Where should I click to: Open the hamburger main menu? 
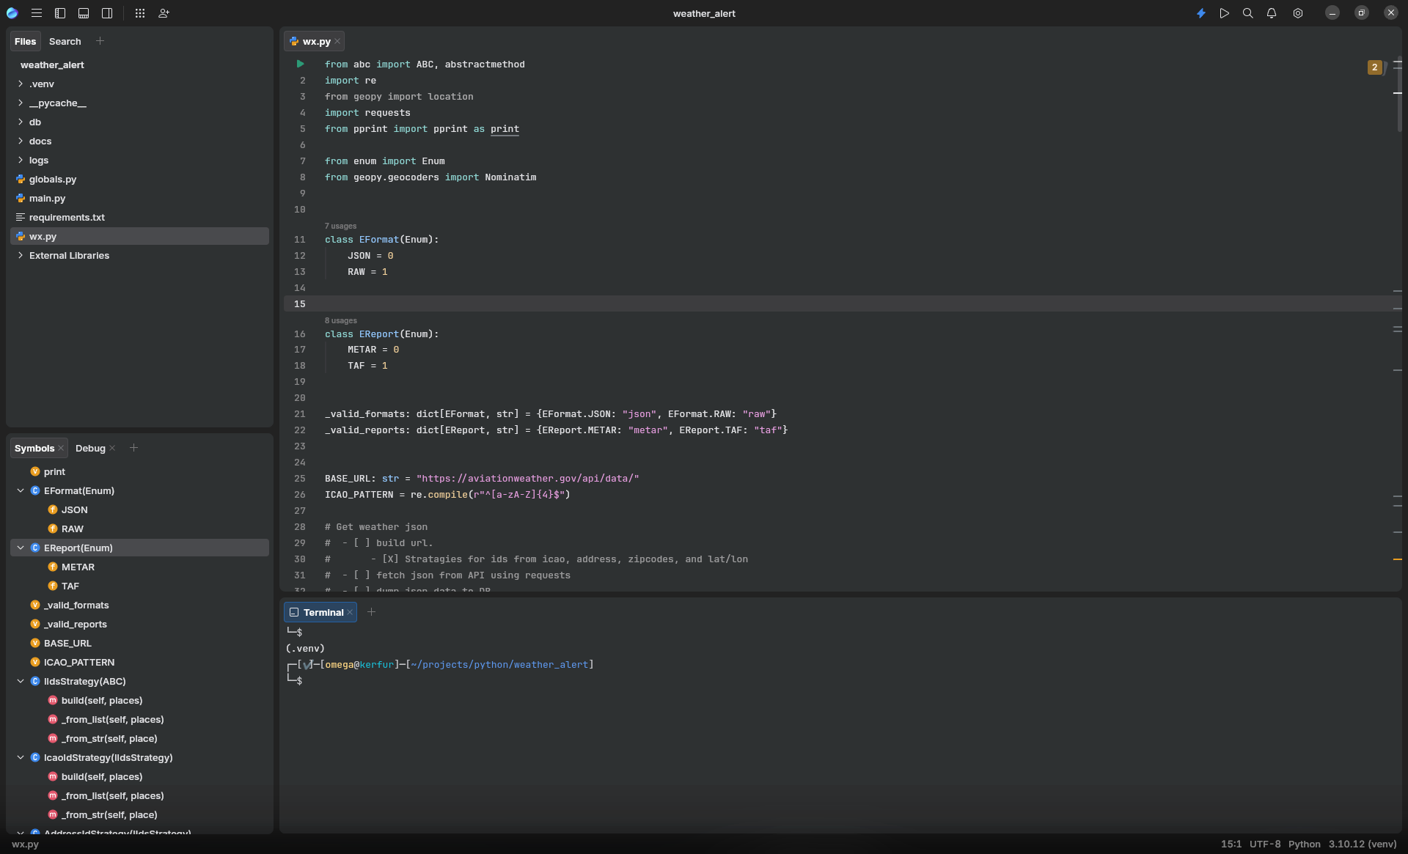[x=37, y=13]
